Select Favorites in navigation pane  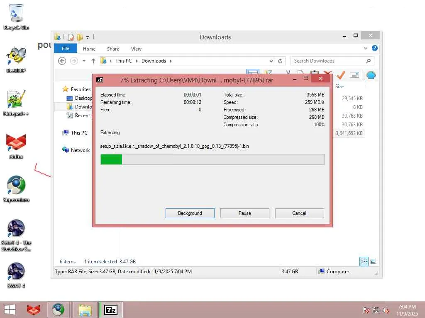tap(77, 89)
